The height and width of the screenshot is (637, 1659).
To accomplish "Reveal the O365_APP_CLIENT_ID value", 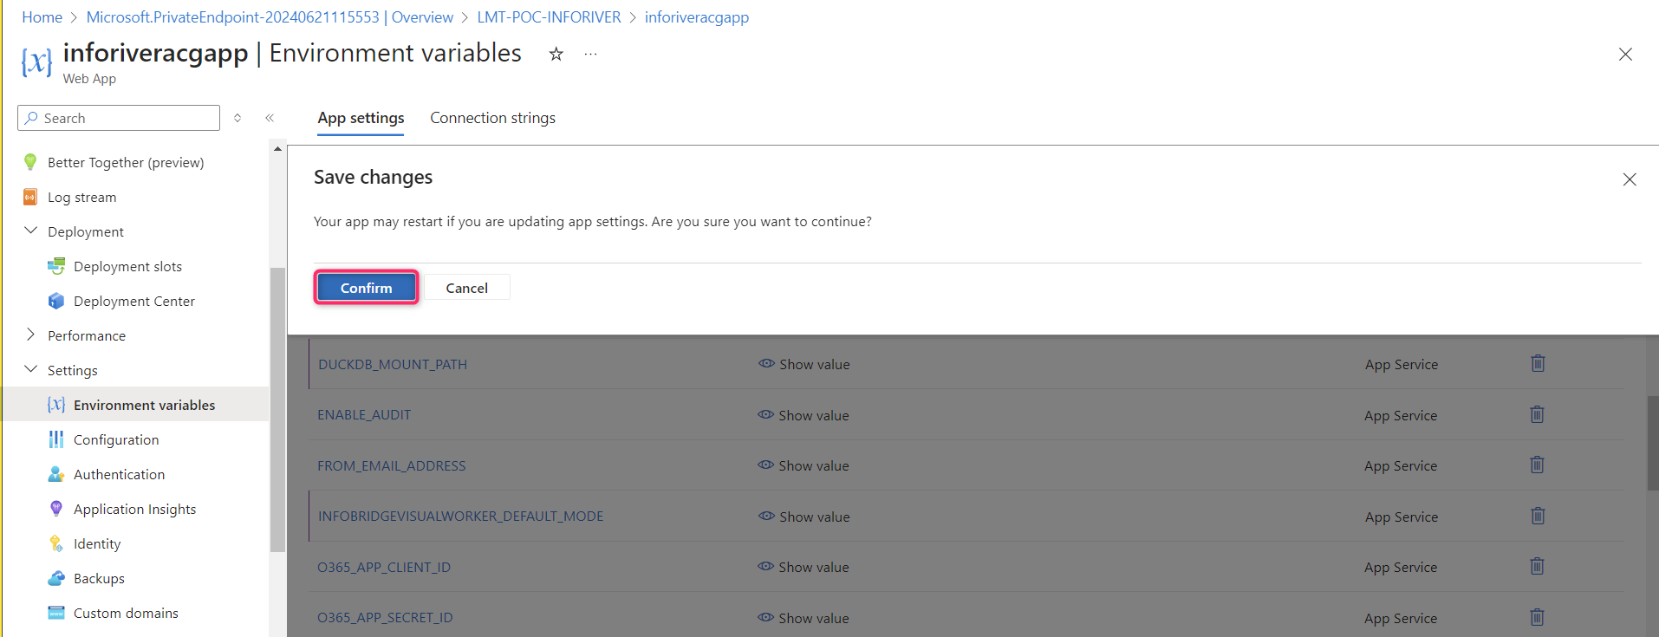I will (x=803, y=568).
